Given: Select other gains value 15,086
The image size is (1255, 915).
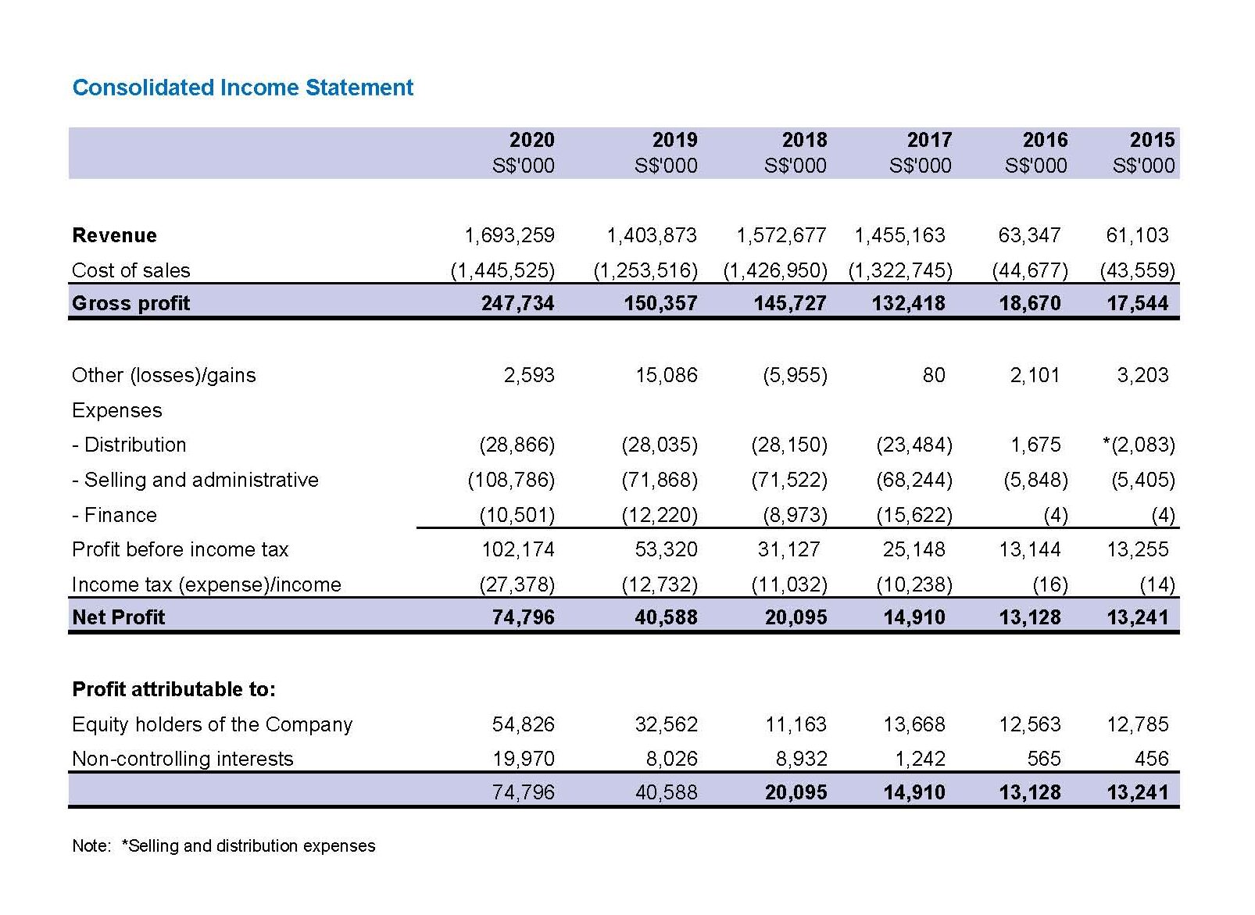Looking at the screenshot, I should coord(667,375).
